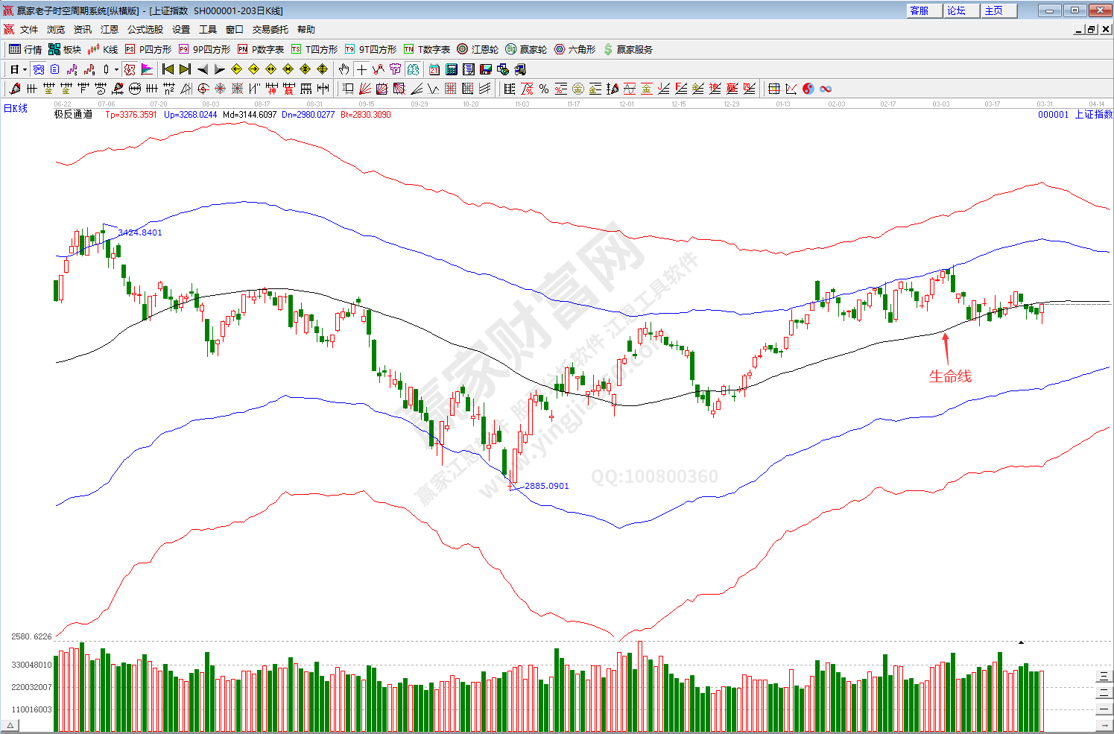Click the calendar icon showing 21
The image size is (1114, 734).
[434, 69]
